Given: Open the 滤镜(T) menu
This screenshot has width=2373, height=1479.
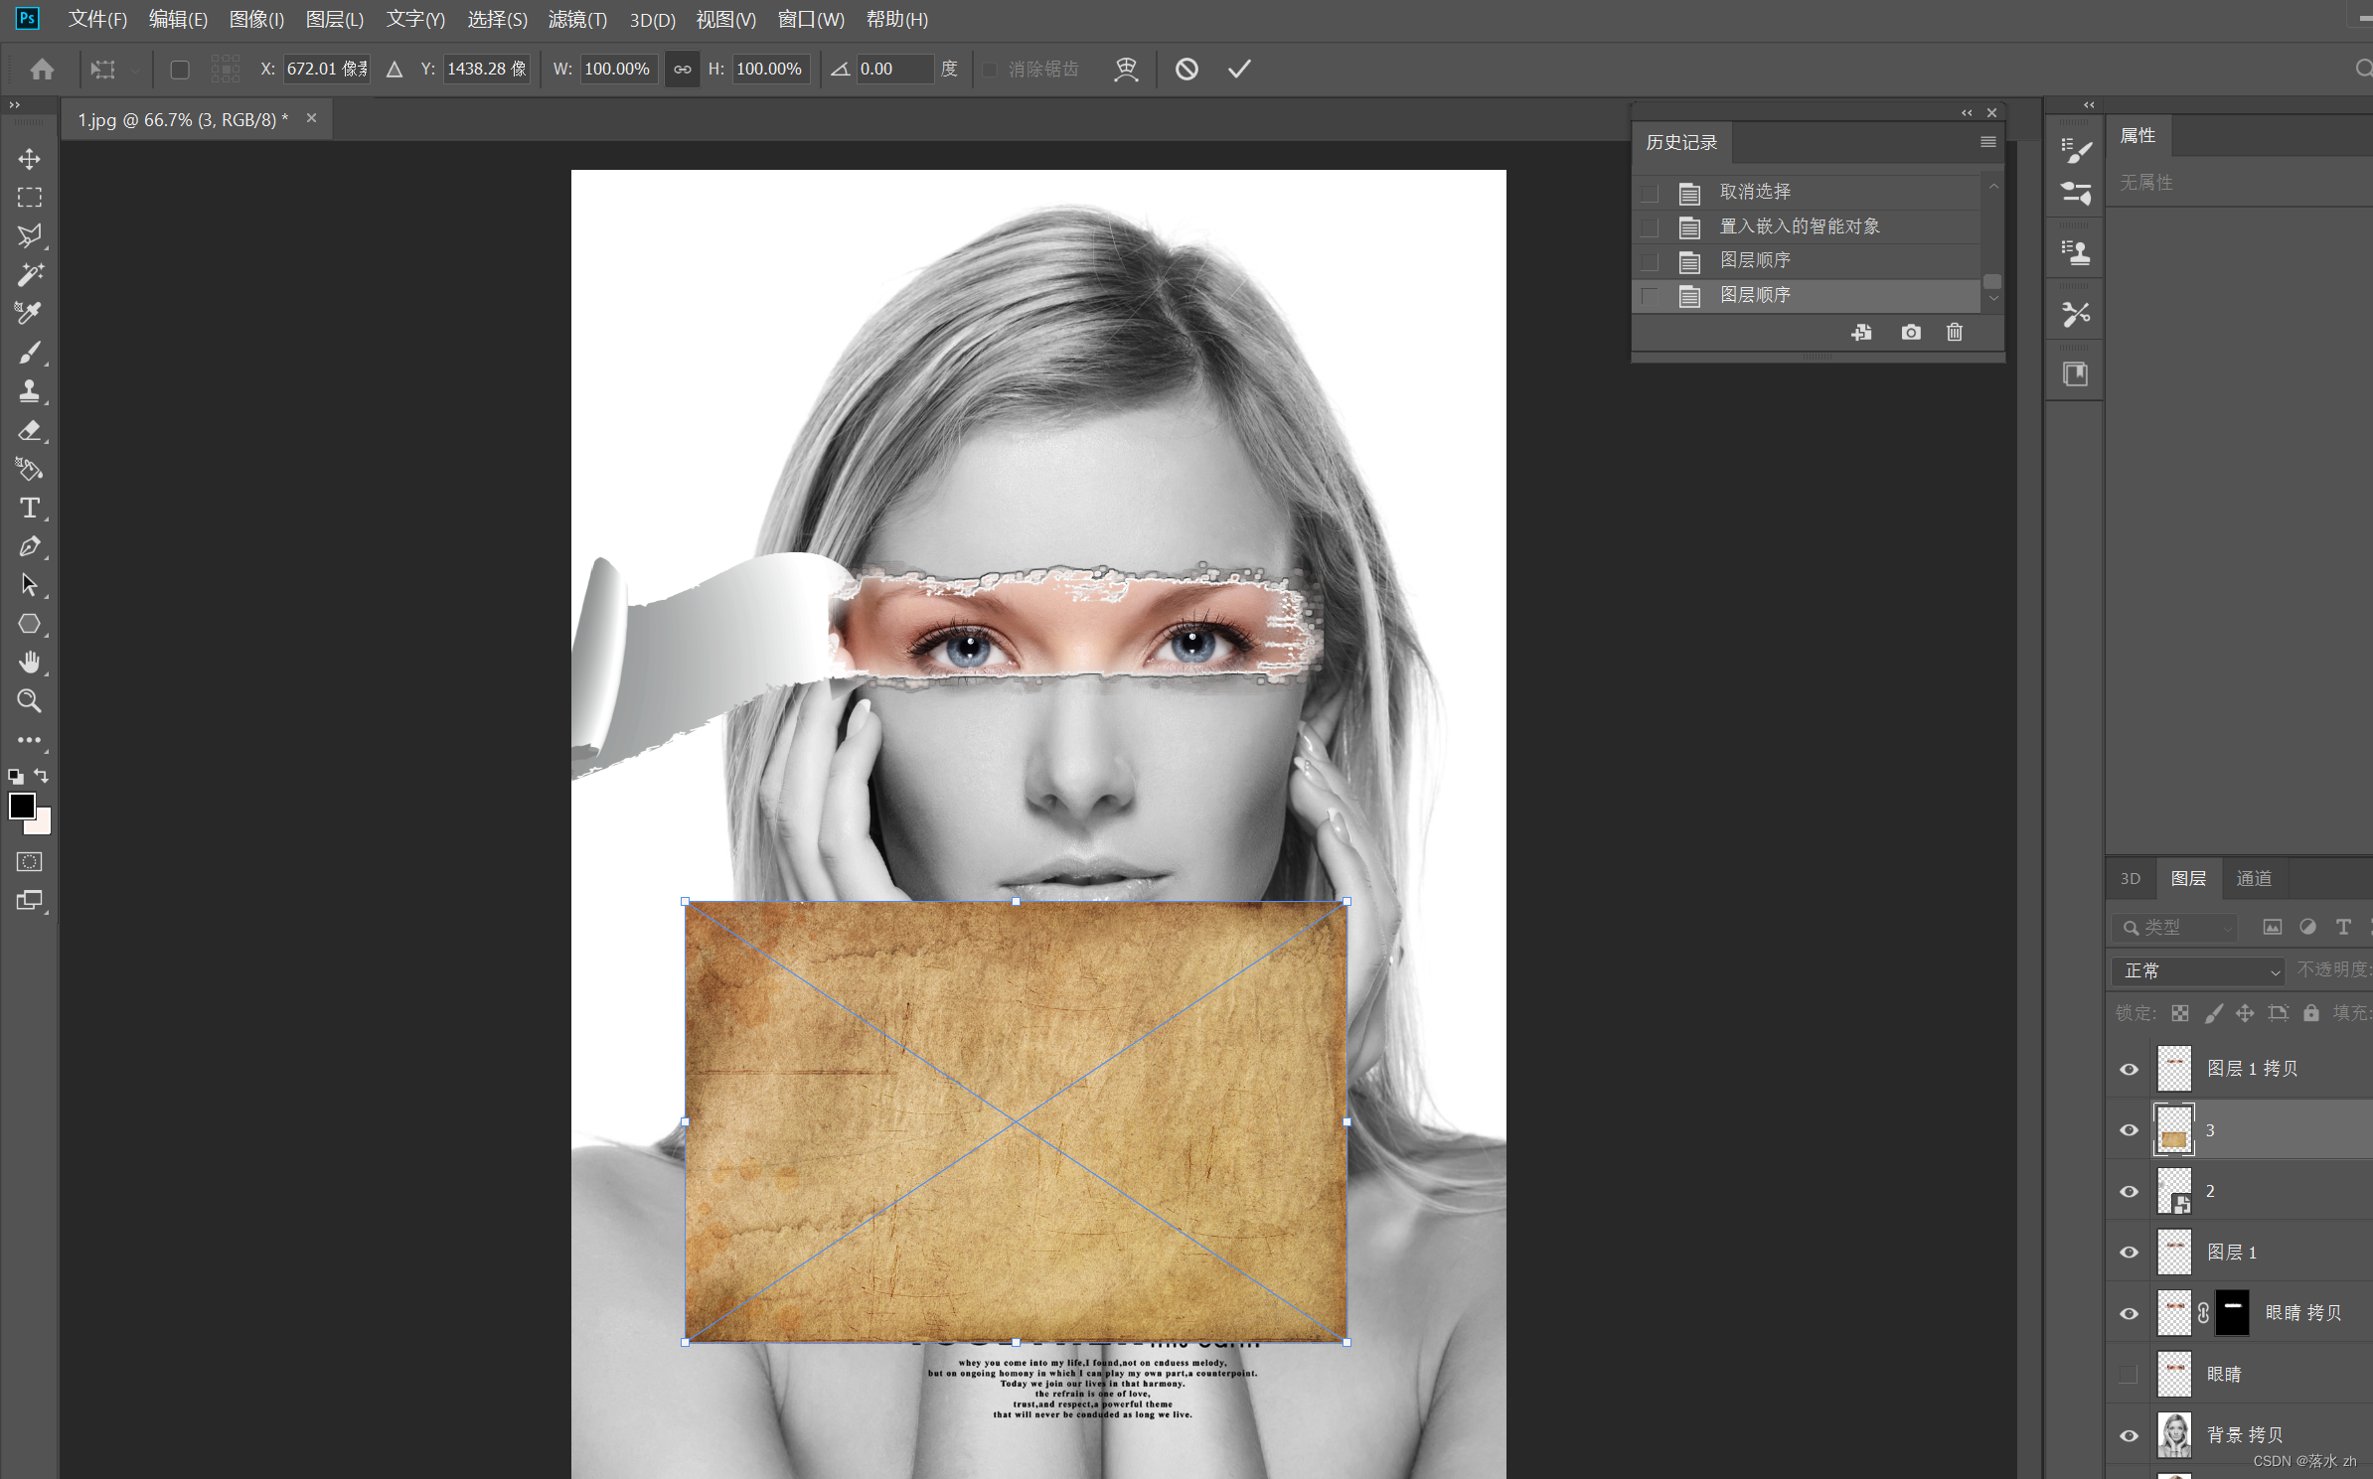Looking at the screenshot, I should (x=577, y=20).
